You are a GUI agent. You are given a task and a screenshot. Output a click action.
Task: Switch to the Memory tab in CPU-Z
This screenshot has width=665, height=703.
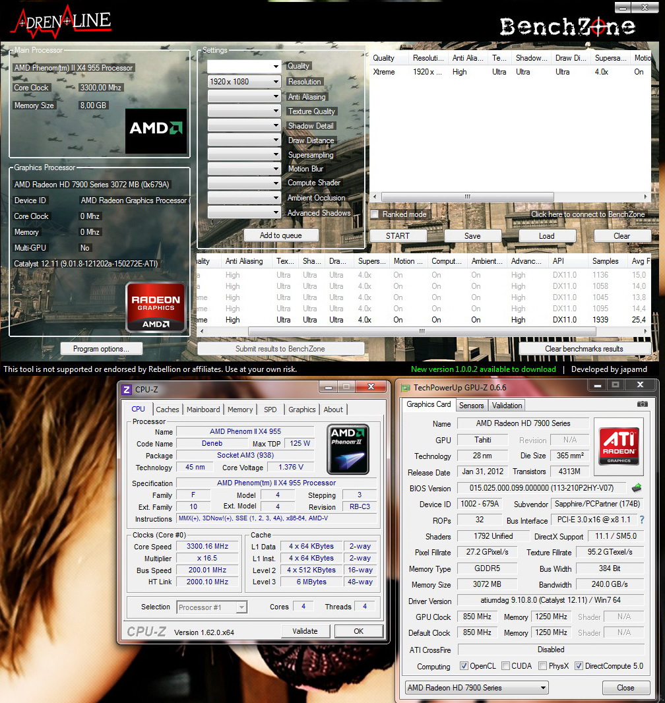[240, 410]
